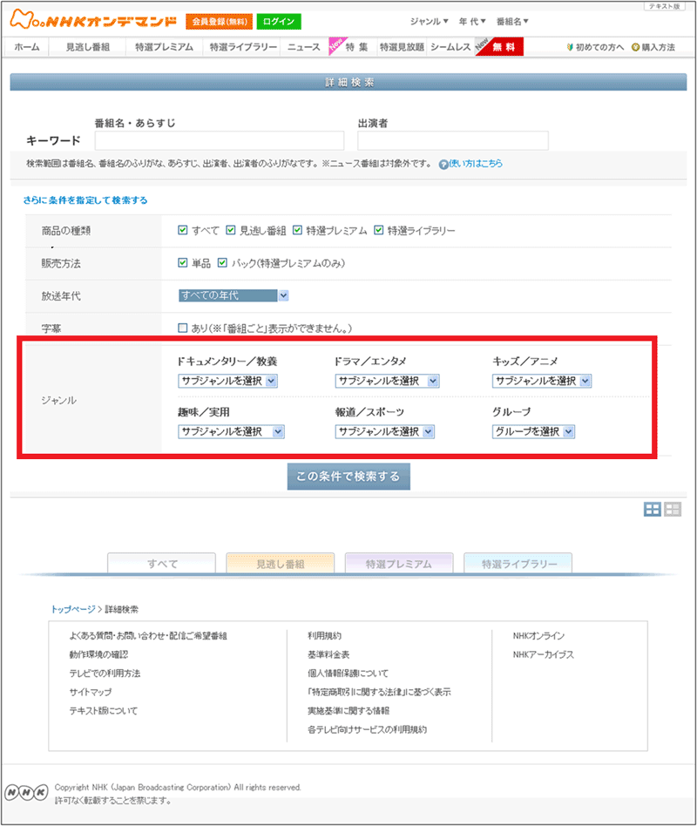Open the キッズ/アニメ subgenre dropdown
This screenshot has height=826, width=697.
click(x=542, y=381)
